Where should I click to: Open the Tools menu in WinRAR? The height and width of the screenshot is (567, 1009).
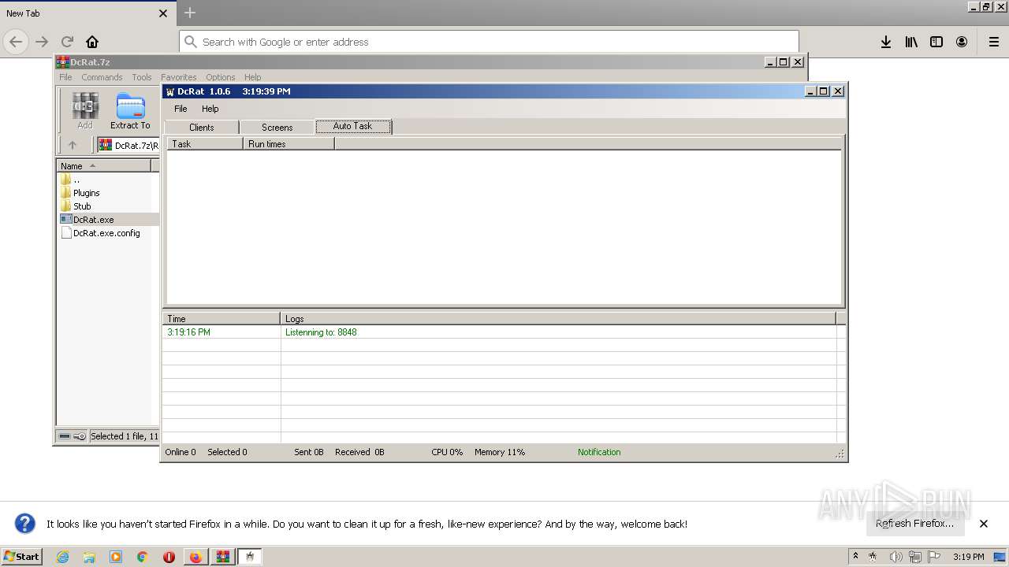pyautogui.click(x=142, y=77)
